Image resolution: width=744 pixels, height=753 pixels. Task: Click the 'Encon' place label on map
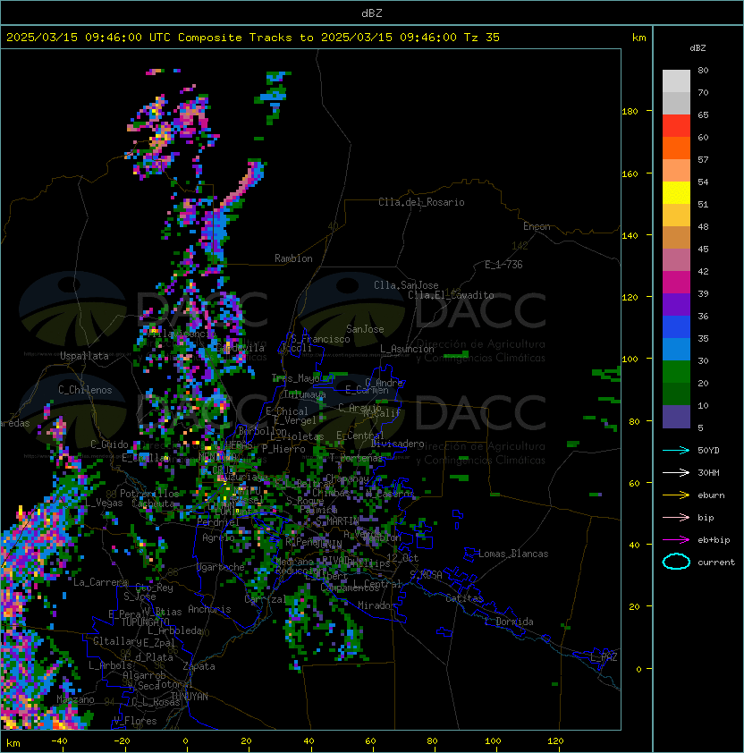pyautogui.click(x=537, y=226)
